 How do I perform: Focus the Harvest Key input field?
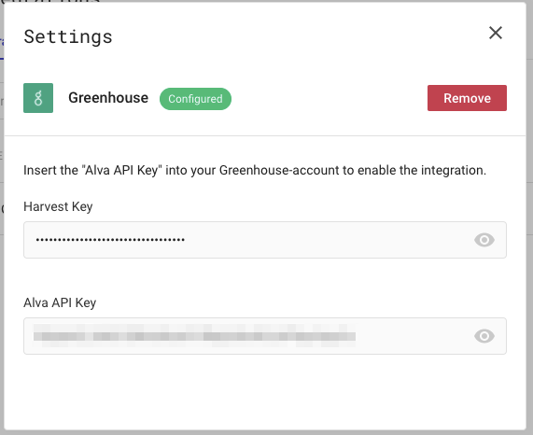point(265,240)
